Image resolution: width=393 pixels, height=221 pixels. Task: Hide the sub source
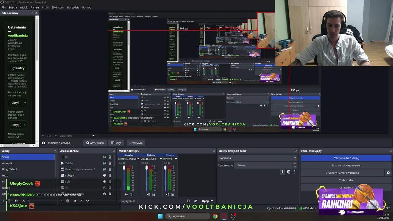(x=104, y=181)
